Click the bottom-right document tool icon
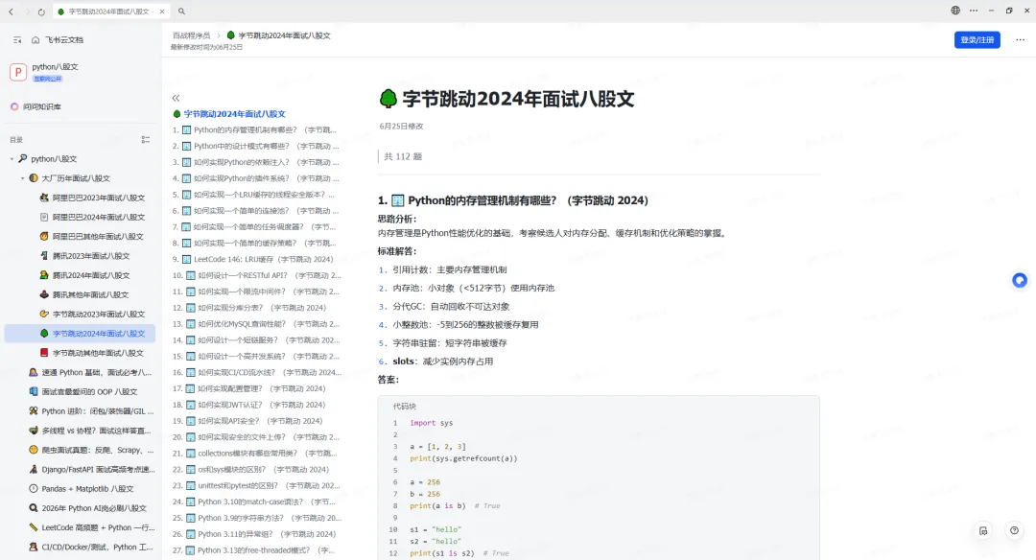Image resolution: width=1036 pixels, height=560 pixels. pyautogui.click(x=983, y=531)
